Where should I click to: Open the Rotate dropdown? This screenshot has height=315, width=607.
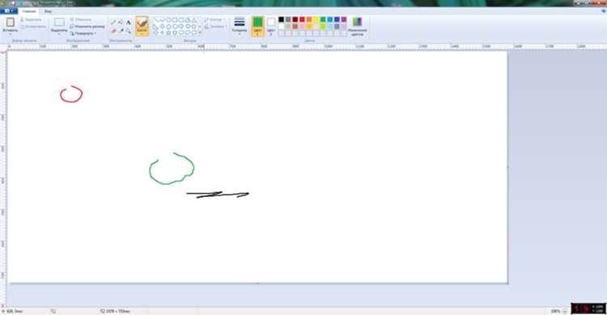tap(83, 33)
